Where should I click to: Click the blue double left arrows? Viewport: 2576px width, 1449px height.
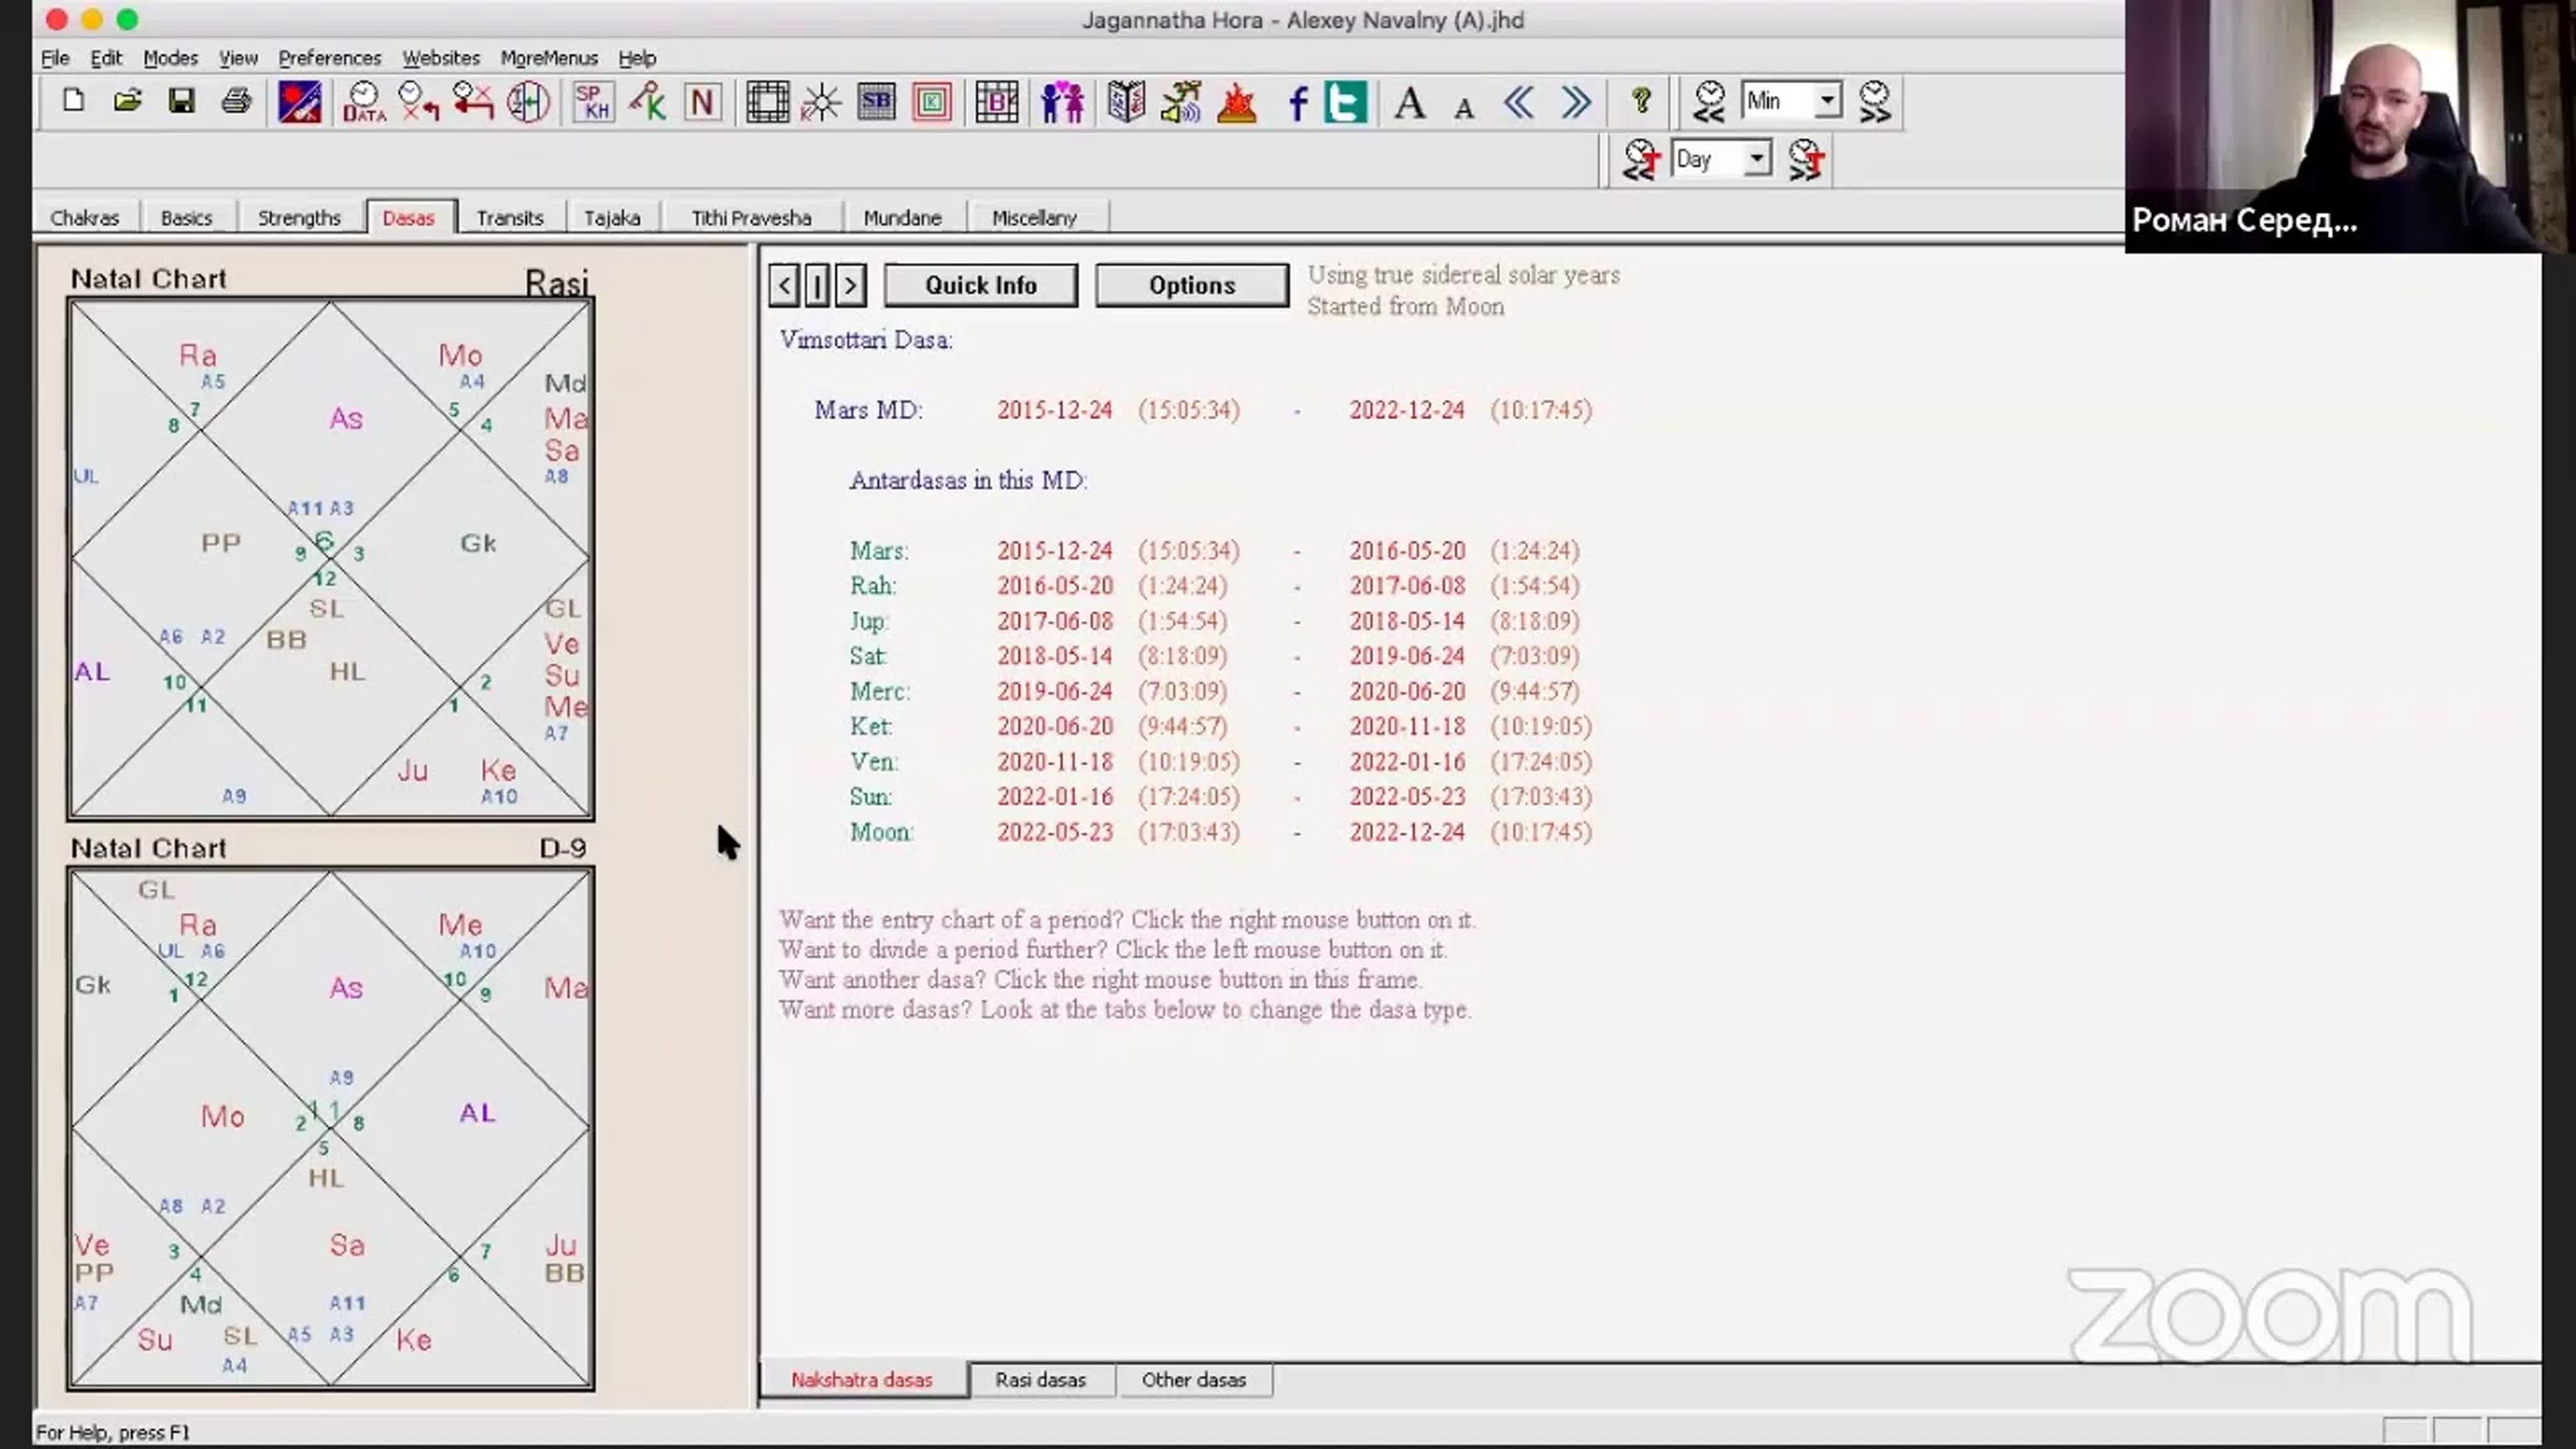pos(1519,102)
